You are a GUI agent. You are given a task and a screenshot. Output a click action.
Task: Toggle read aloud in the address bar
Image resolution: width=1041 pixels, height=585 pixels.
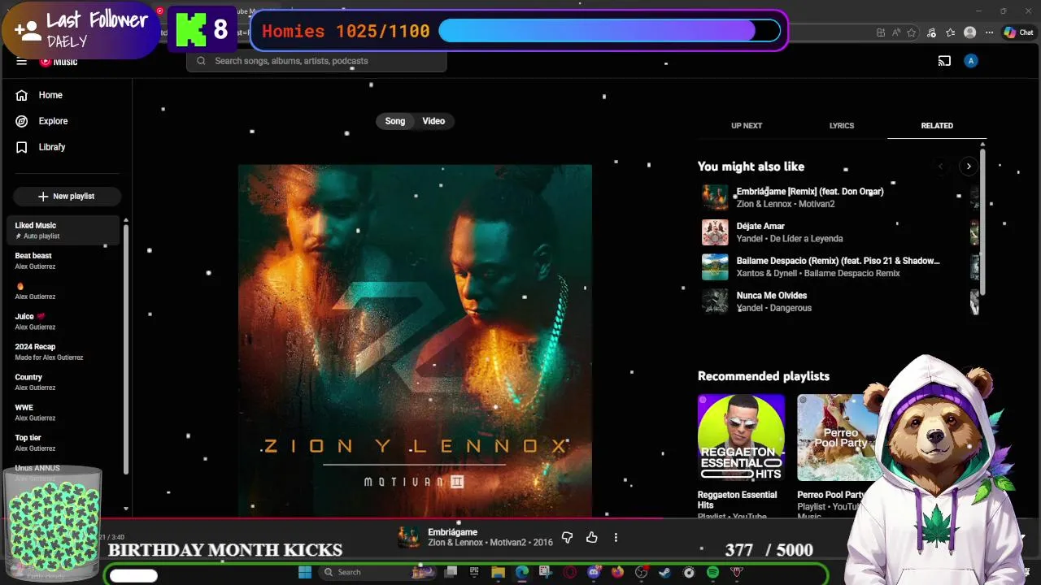(x=896, y=32)
